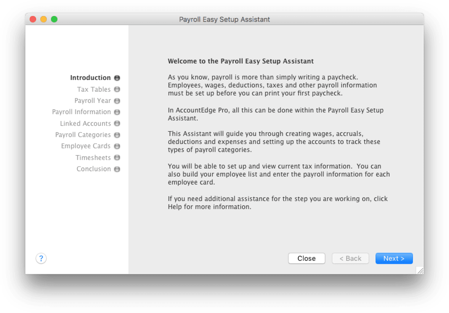Click the Payroll Easy Setup Assistant title bar
449x313 pixels.
224,19
